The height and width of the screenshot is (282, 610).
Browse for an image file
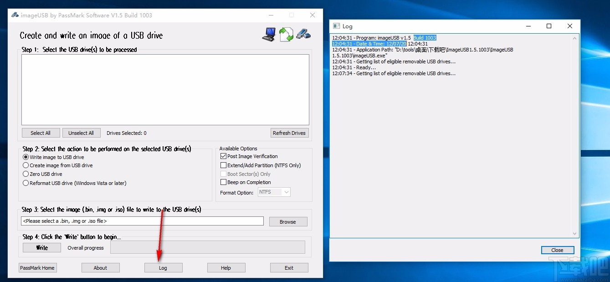[x=288, y=221]
